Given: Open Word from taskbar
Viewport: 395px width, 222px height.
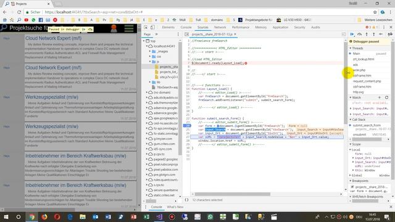Looking at the screenshot, I should pyautogui.click(x=108, y=216).
